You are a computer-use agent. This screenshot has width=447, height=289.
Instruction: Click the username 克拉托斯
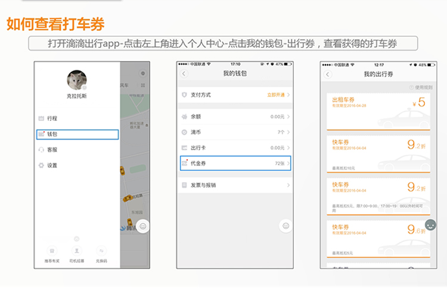[77, 96]
